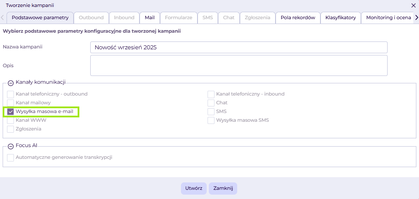Viewport: 419px width, 199px height.
Task: Switch to the Klasyfikatory tab
Action: click(341, 18)
